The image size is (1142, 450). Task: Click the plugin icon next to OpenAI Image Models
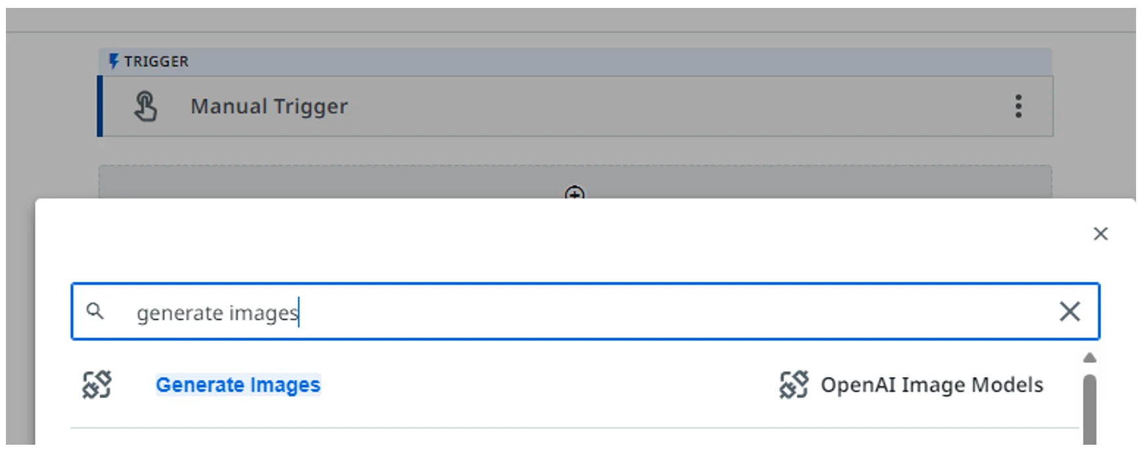click(x=794, y=385)
